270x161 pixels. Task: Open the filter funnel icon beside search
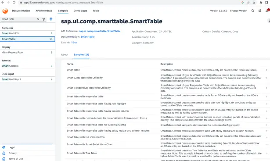pos(44,19)
